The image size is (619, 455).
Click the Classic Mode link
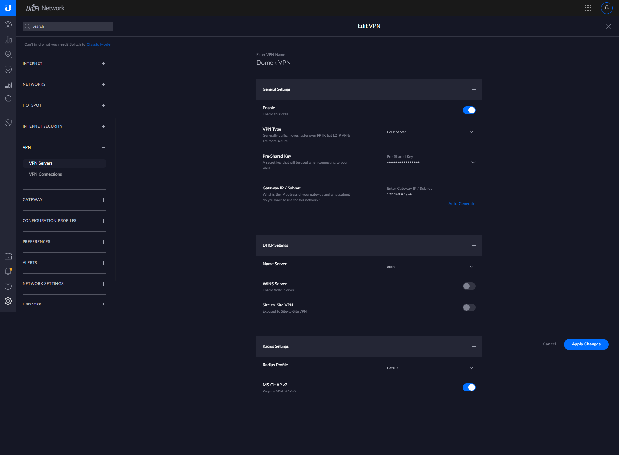98,44
